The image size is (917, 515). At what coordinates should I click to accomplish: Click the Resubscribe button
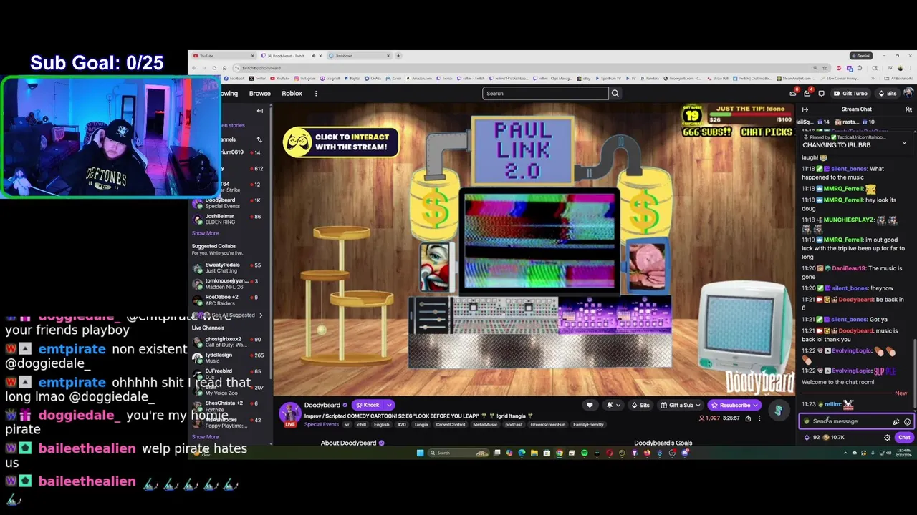(734, 406)
